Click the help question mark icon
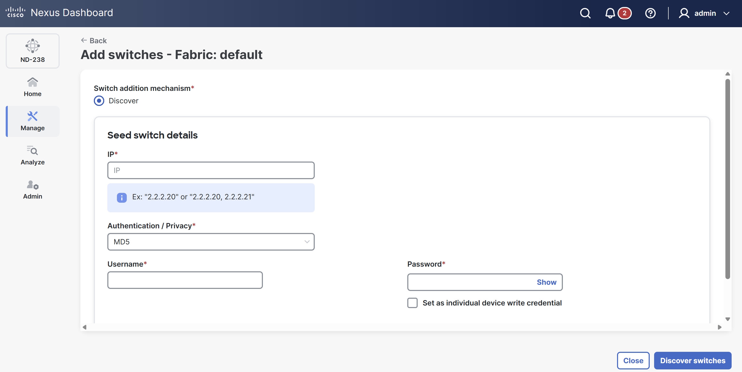This screenshot has width=742, height=372. point(650,13)
